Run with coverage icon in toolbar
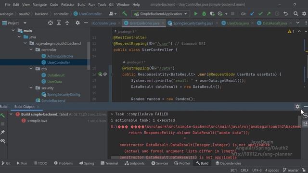This screenshot has width=308, height=173. click(212, 14)
